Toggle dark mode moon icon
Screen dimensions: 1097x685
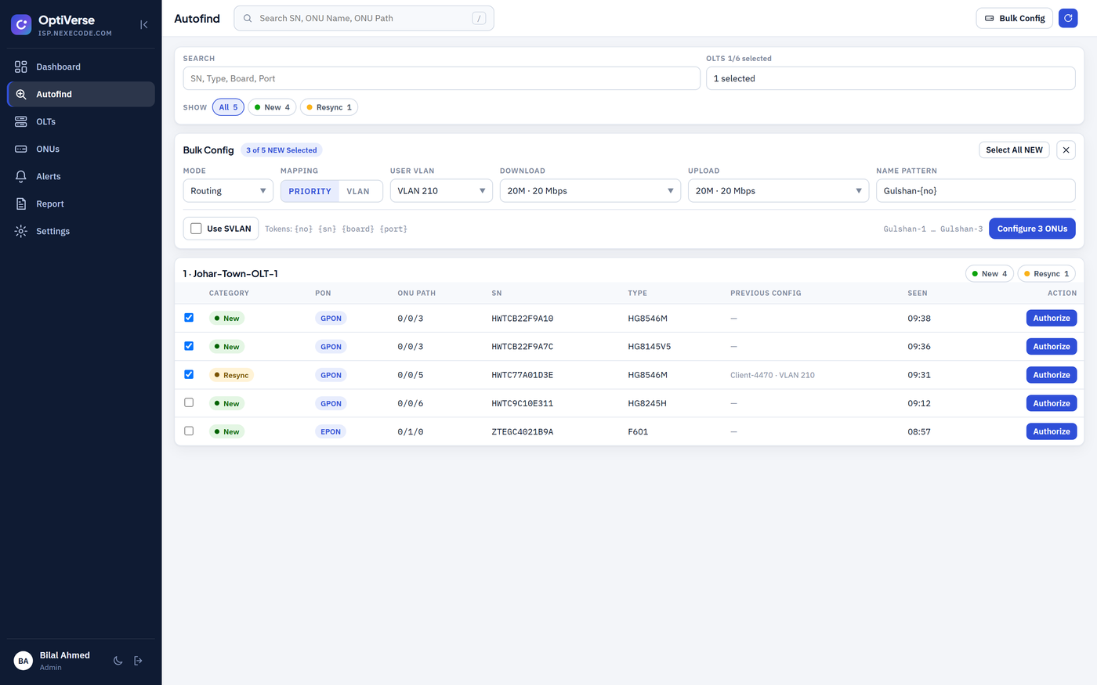pyautogui.click(x=118, y=661)
